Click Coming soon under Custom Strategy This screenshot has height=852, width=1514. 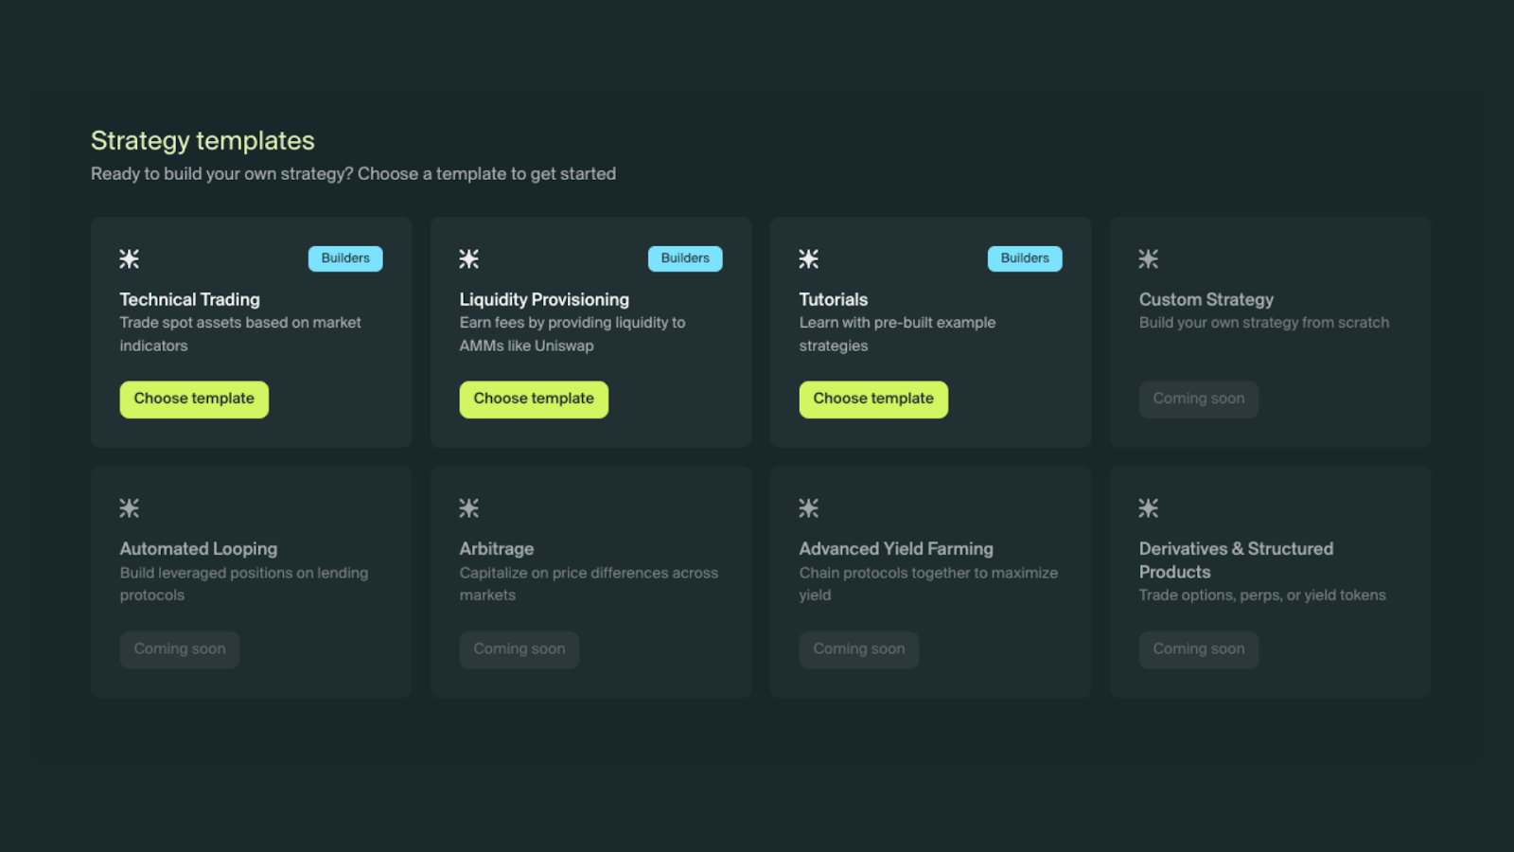[x=1199, y=399]
